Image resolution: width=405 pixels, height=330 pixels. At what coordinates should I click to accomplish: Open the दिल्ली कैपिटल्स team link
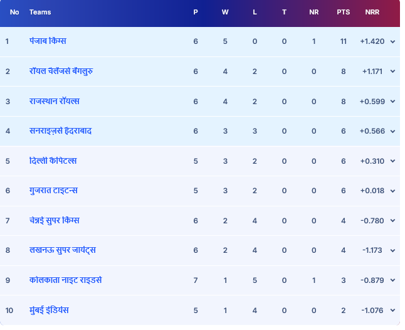tap(53, 161)
